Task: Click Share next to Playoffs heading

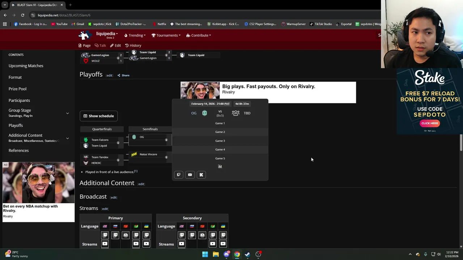Action: (123, 75)
